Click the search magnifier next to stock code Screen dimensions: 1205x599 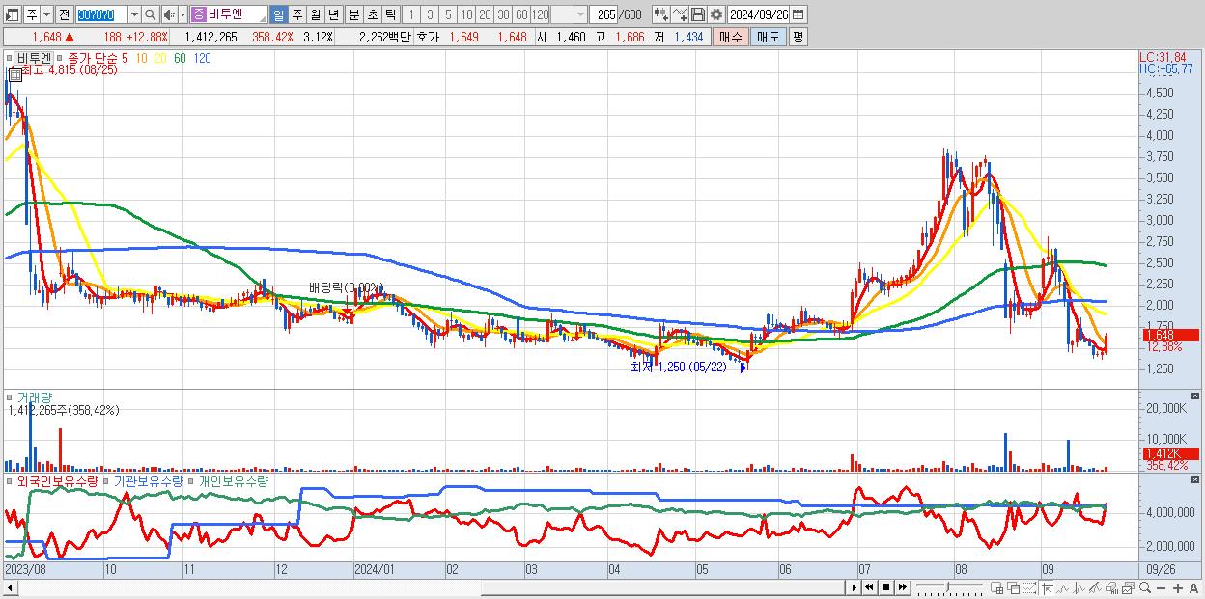pyautogui.click(x=150, y=14)
